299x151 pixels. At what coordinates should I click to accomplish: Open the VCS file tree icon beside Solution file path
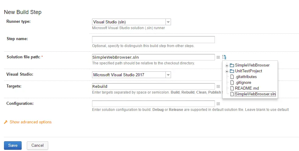click(224, 57)
